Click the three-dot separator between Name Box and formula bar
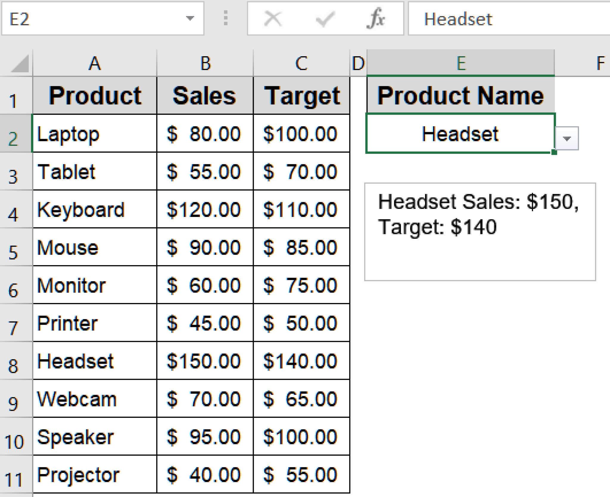Screen dimensions: 610x497 pos(225,19)
